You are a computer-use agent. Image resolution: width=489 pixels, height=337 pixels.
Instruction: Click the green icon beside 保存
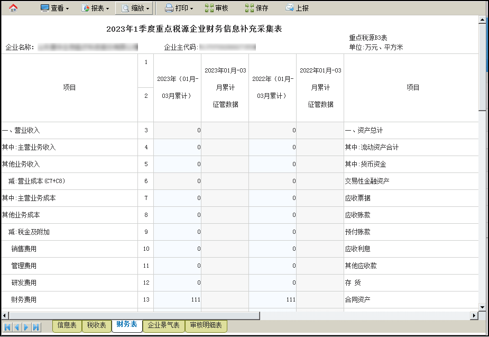(249, 8)
